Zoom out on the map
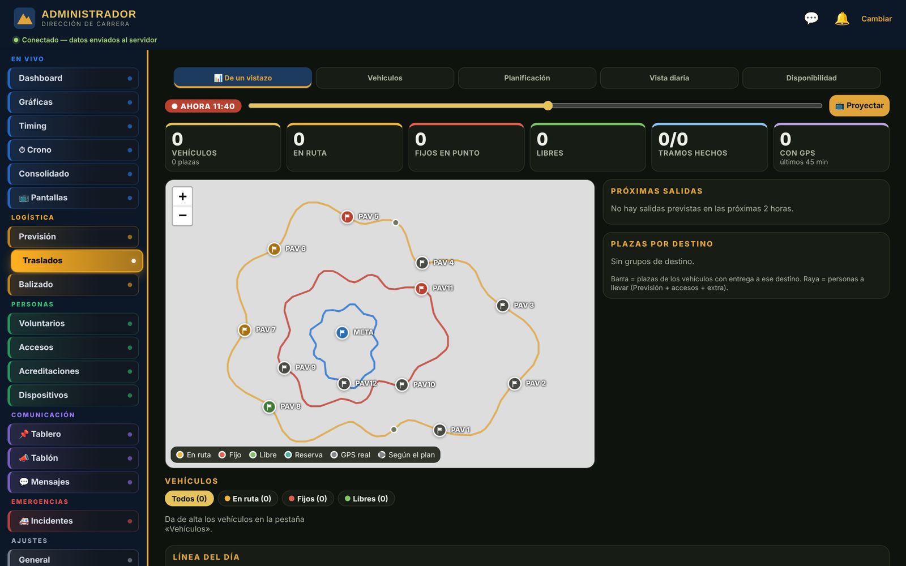Image resolution: width=906 pixels, height=566 pixels. click(182, 216)
